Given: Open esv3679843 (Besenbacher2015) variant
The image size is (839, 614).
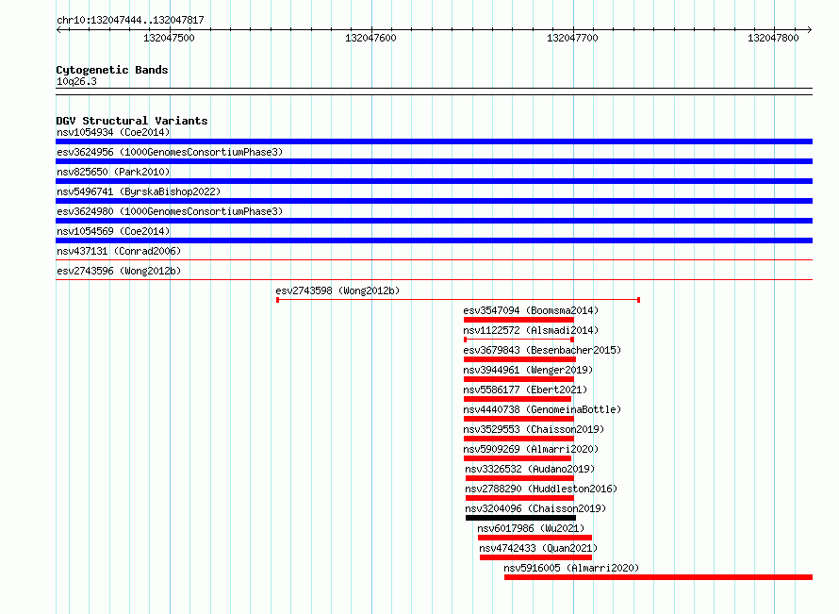Looking at the screenshot, I should click(x=542, y=350).
